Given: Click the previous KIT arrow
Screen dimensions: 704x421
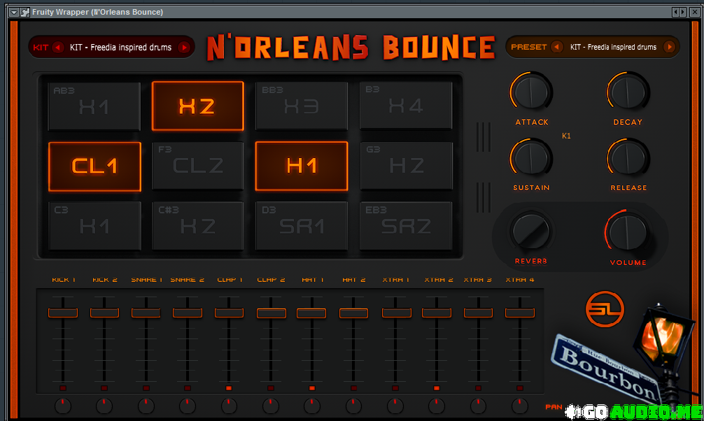Looking at the screenshot, I should [x=58, y=48].
